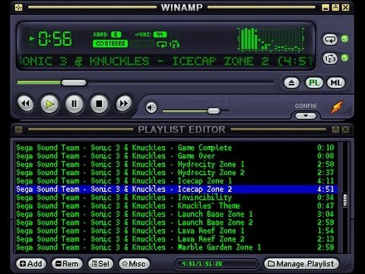
Task: Select the Icecap Zone 1 track
Action: (176, 181)
